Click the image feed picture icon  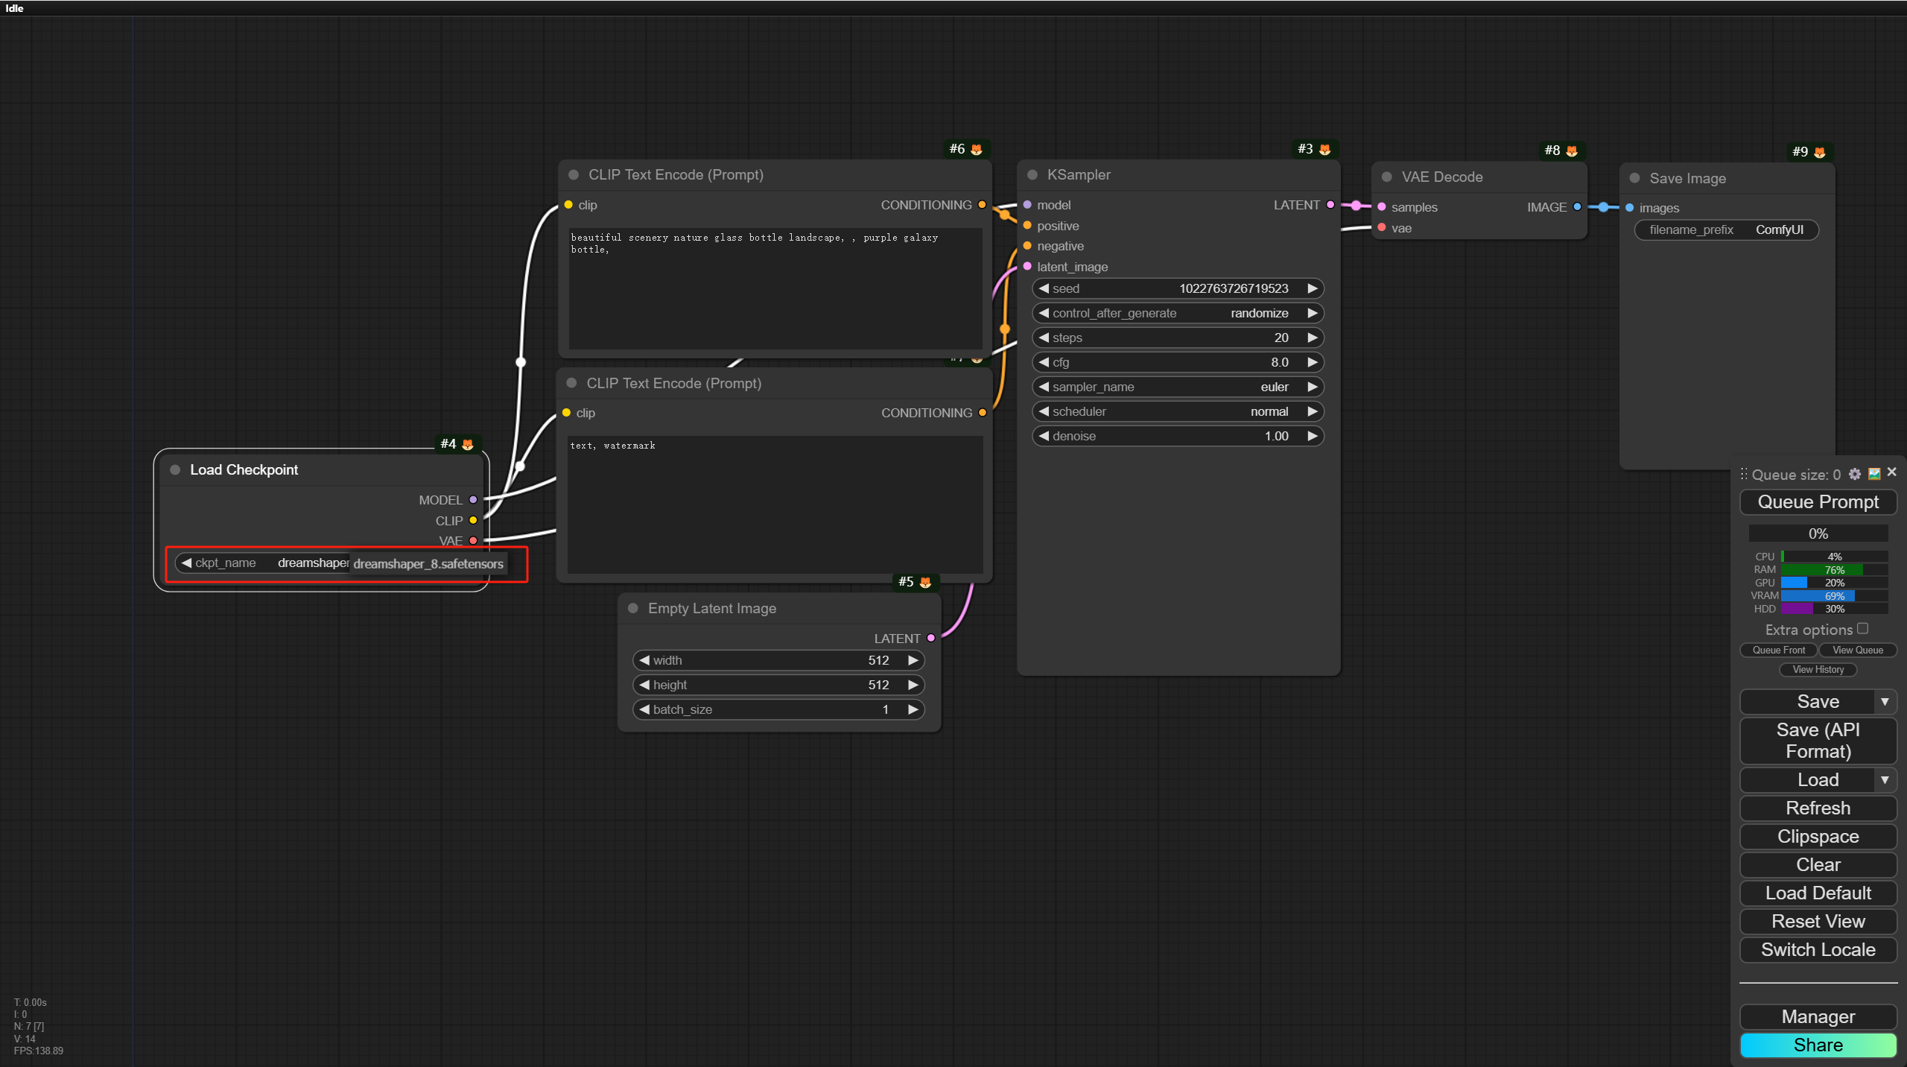(x=1874, y=474)
